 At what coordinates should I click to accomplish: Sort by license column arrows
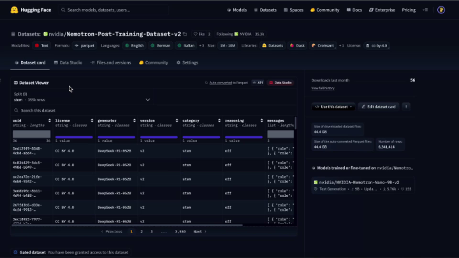(92, 120)
